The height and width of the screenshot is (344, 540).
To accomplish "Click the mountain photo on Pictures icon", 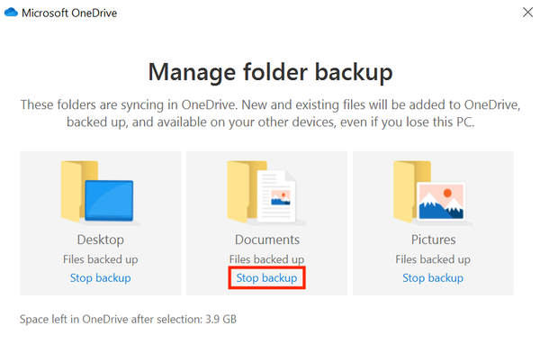I will (441, 201).
